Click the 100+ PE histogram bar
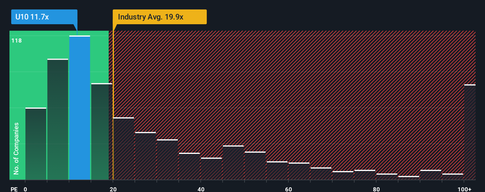Image resolution: width=485 pixels, height=192 pixels. click(470, 132)
